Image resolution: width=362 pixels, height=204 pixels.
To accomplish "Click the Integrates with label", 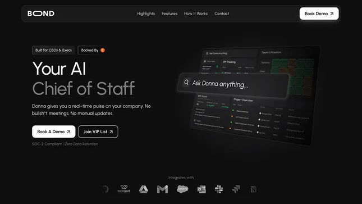I will click(181, 178).
